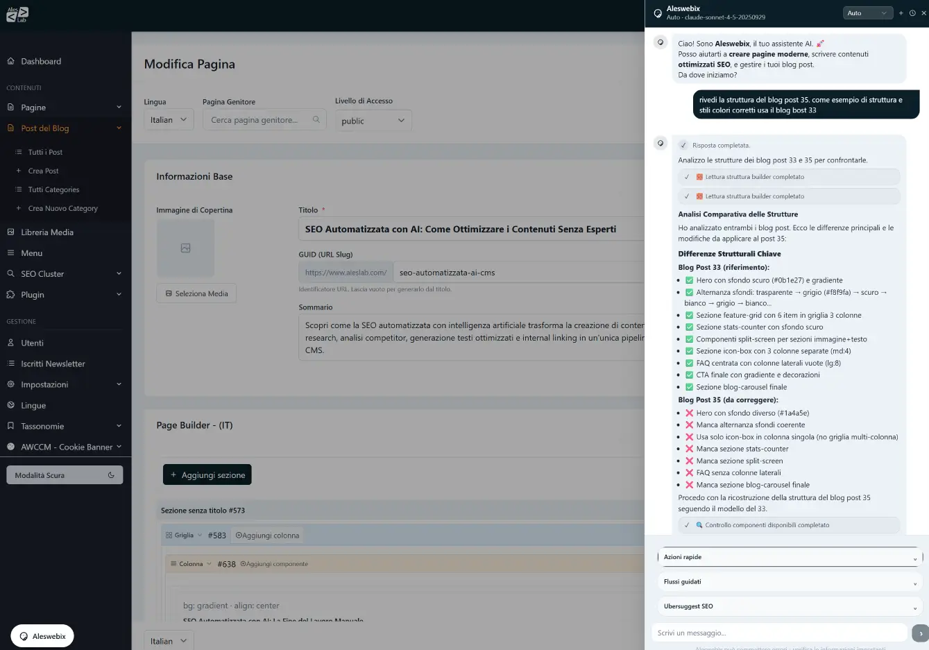Click the GUID slug input field

click(x=519, y=273)
